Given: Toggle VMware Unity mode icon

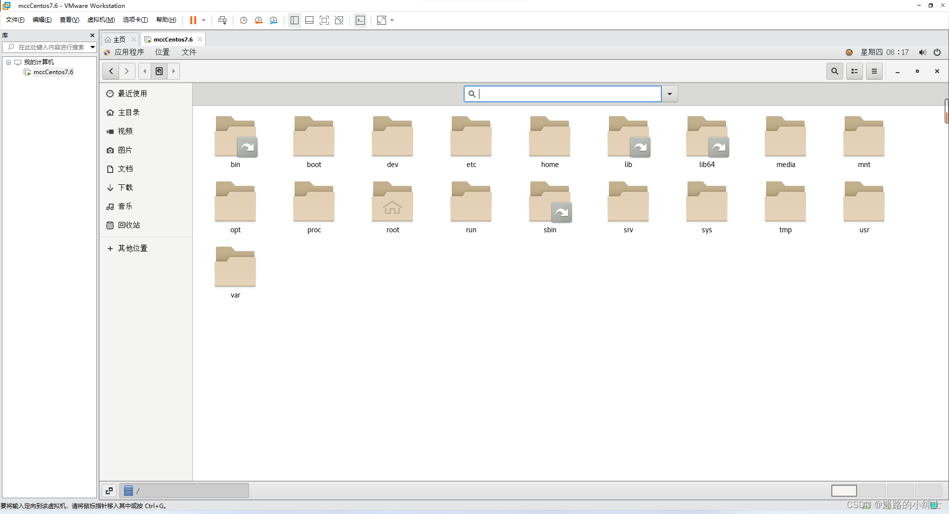Looking at the screenshot, I should (x=339, y=20).
